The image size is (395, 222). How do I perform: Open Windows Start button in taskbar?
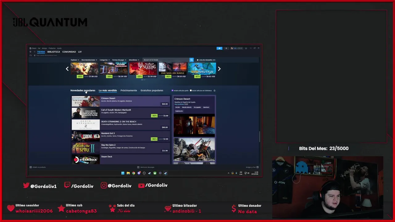(x=123, y=173)
